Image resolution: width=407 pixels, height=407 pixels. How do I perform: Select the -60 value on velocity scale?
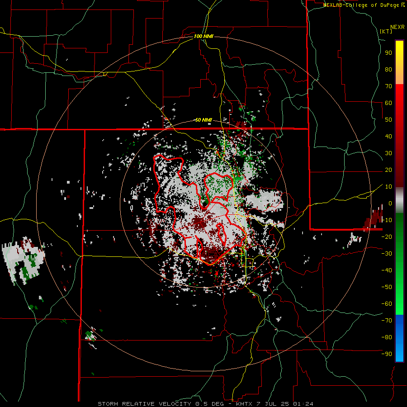point(387,304)
